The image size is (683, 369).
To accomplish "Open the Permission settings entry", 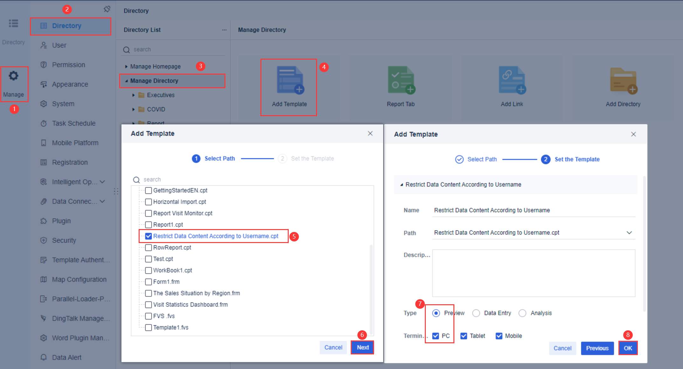I will 68,65.
